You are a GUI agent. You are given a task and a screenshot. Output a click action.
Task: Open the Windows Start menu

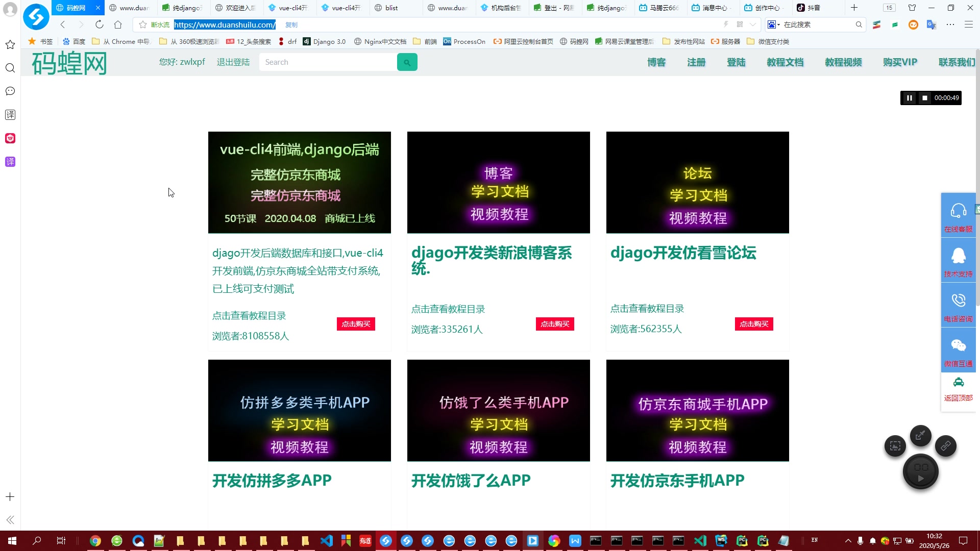12,541
